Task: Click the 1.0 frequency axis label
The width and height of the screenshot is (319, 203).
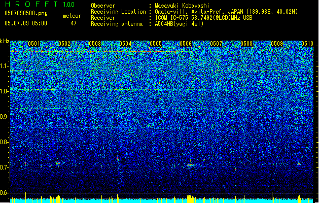Action: 4,91
